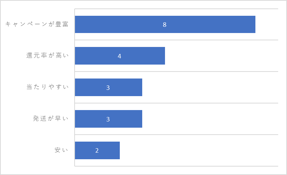Click the 発送が早い axis label
The height and width of the screenshot is (175, 287).
tap(50, 119)
